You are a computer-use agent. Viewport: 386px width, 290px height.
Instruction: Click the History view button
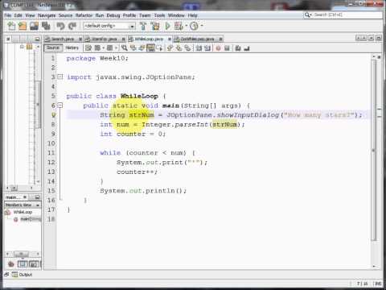pyautogui.click(x=72, y=48)
